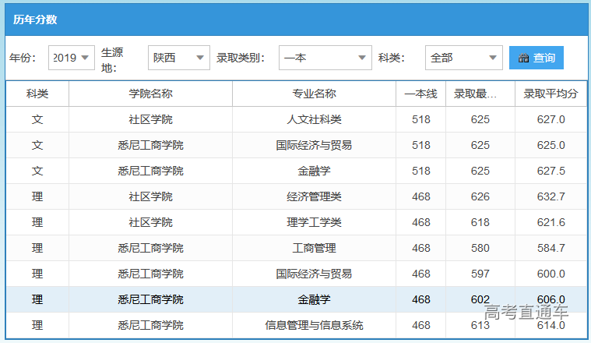
Task: Click the 工商管理 major cell
Action: coord(314,248)
